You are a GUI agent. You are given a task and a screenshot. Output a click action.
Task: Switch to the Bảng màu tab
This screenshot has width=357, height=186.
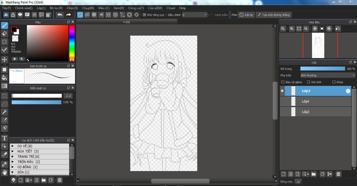pyautogui.click(x=287, y=182)
